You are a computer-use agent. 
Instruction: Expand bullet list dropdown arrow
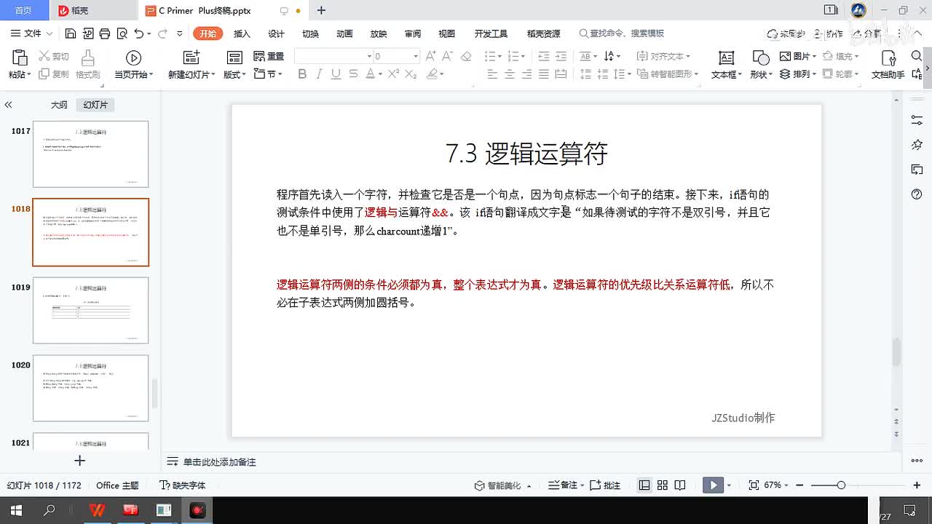point(499,56)
